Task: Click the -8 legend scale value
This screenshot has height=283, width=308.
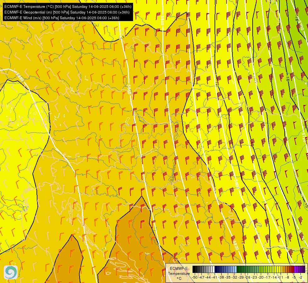Action: coord(287,277)
